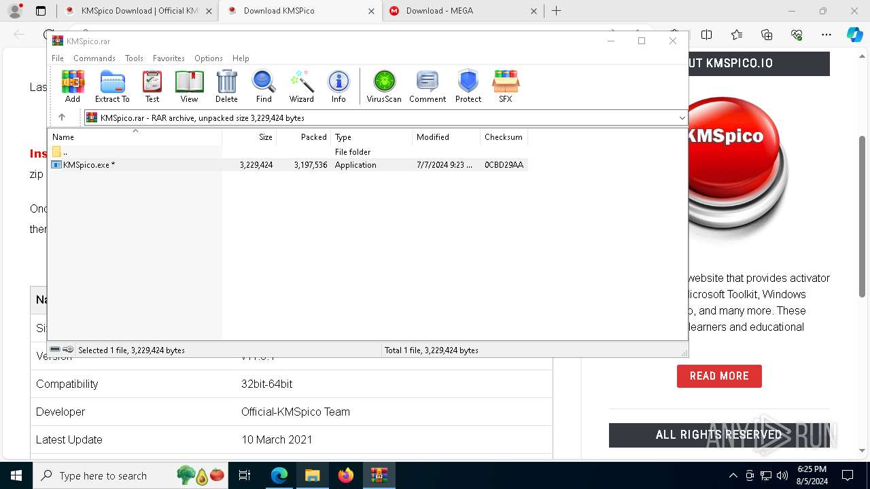Open the Windows Start menu
The height and width of the screenshot is (489, 870).
click(x=16, y=475)
